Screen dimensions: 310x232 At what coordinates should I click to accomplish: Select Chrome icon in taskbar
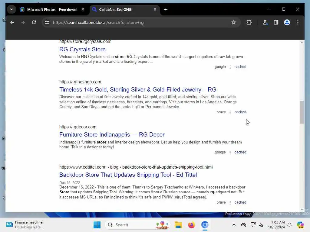tap(205, 225)
